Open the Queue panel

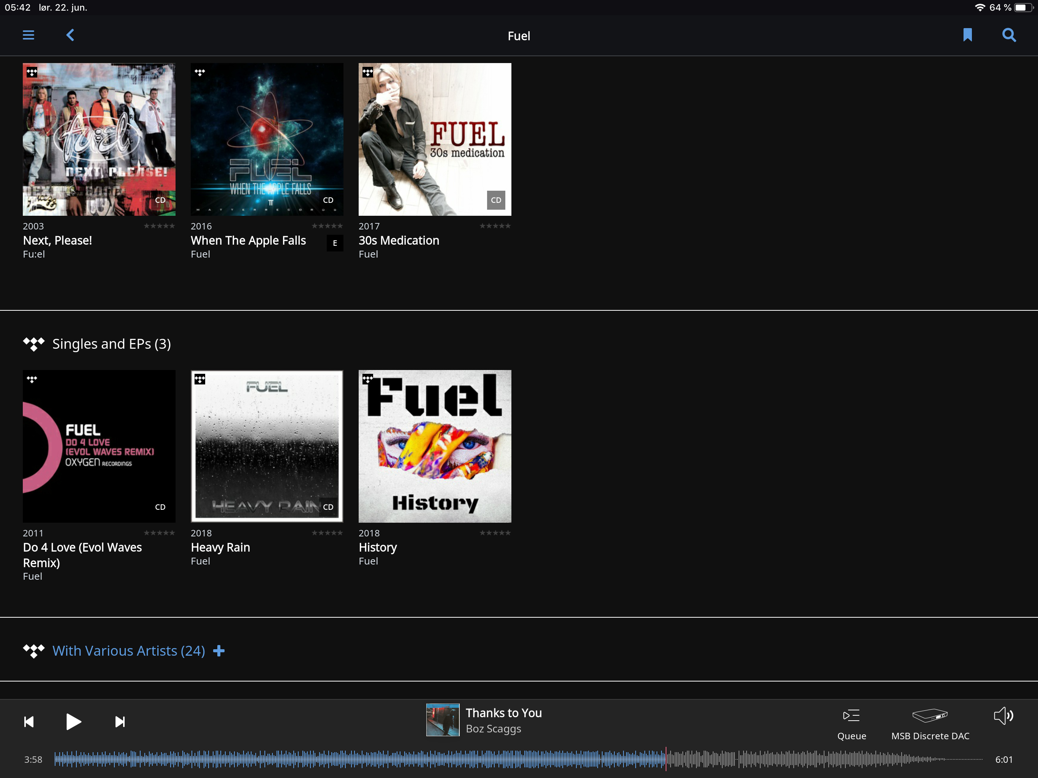(851, 724)
